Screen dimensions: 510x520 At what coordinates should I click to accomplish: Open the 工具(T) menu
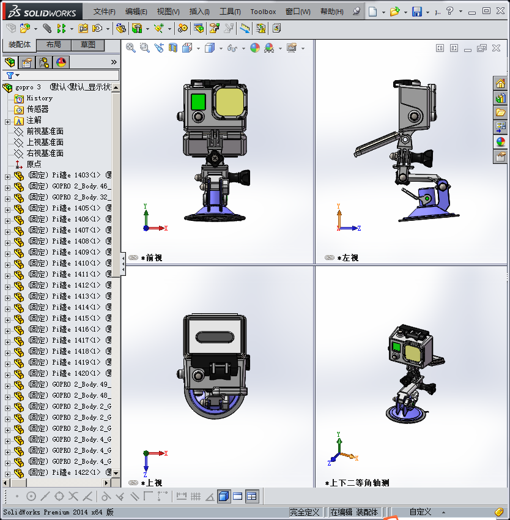[231, 12]
